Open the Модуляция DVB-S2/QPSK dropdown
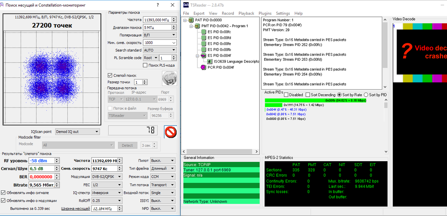The width and height of the screenshot is (447, 216). [x=107, y=177]
